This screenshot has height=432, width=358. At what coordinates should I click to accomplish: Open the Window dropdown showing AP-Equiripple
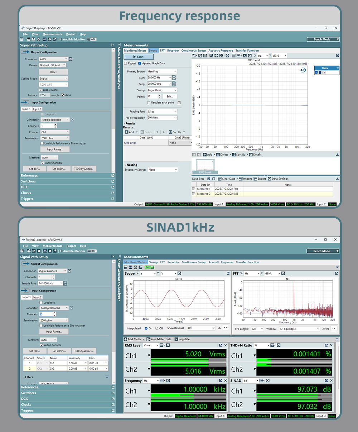(x=299, y=329)
